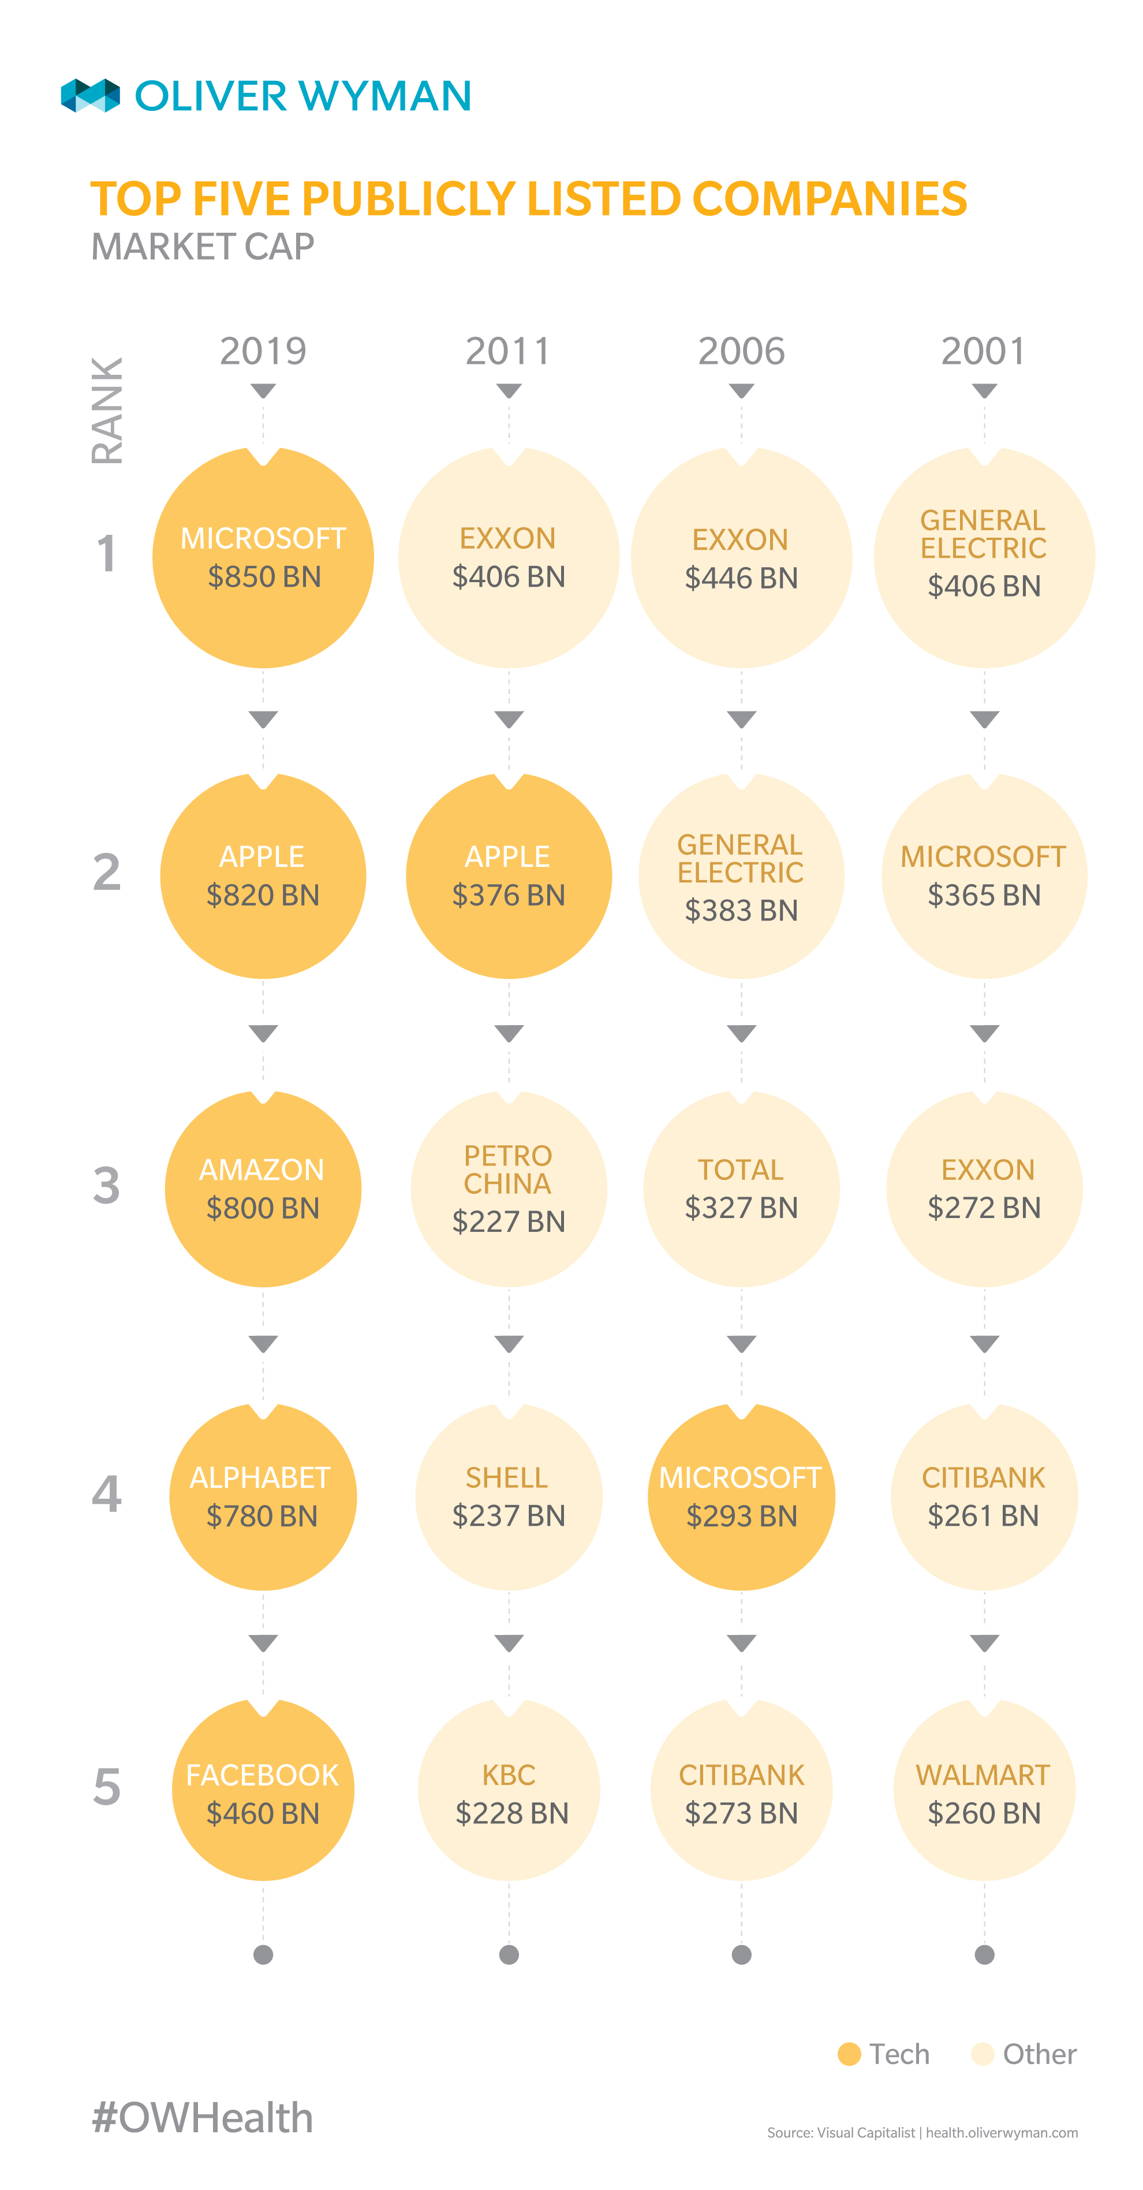
Task: Click the end dot under the 2011 column
Action: click(509, 1954)
